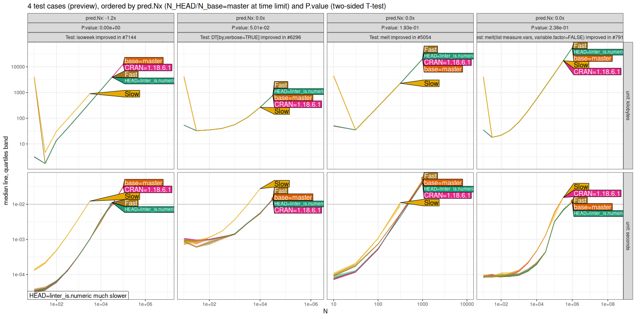The height and width of the screenshot is (318, 636).
Task: Click 'CRAN=1.18.6.1' in melt(list) kilobytes panel
Action: click(597, 72)
